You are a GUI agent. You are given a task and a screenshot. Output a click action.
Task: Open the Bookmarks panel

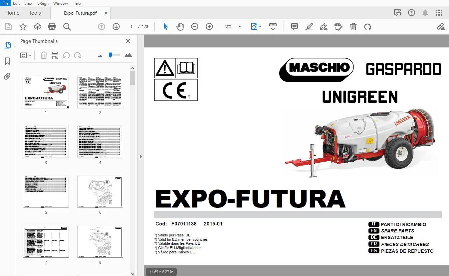pyautogui.click(x=7, y=61)
